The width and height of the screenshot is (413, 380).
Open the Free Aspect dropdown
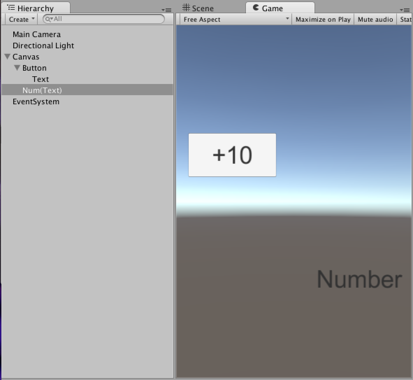236,19
